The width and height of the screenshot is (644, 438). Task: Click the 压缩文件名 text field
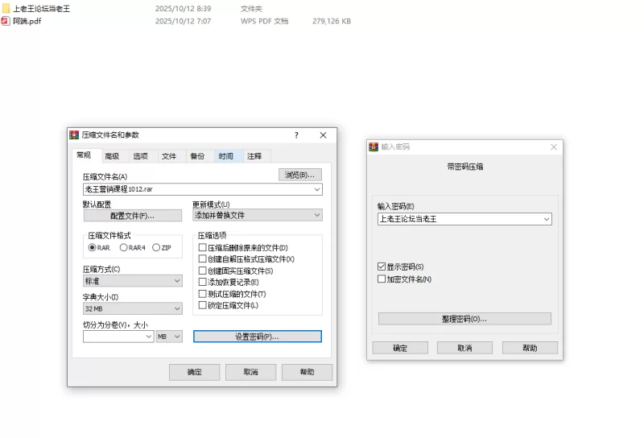[197, 189]
